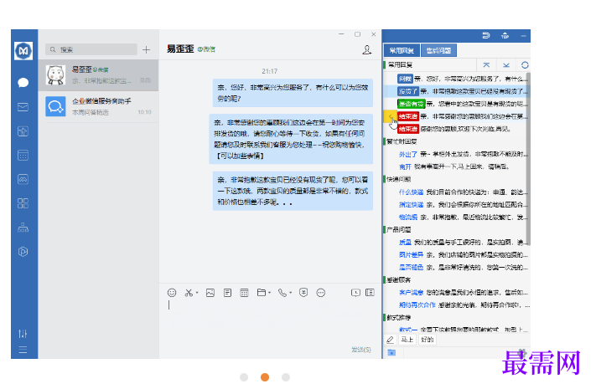Open the screenshot tool dropdown arrow
The height and width of the screenshot is (389, 596).
pos(197,293)
